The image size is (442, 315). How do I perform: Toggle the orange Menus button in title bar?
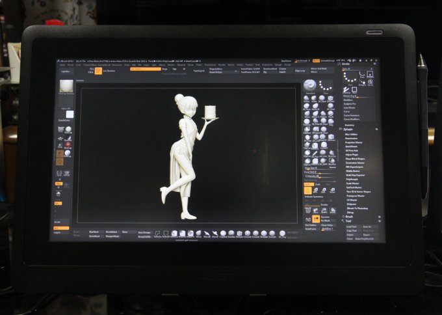coord(316,61)
